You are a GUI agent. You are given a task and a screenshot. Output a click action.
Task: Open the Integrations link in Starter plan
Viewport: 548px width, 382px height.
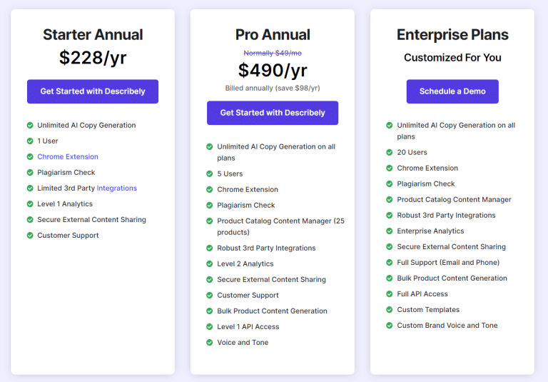pos(117,189)
